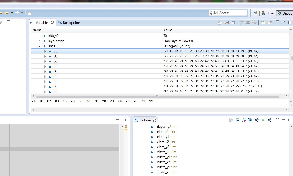Close the Outline tab
This screenshot has width=293, height=176.
click(x=154, y=120)
